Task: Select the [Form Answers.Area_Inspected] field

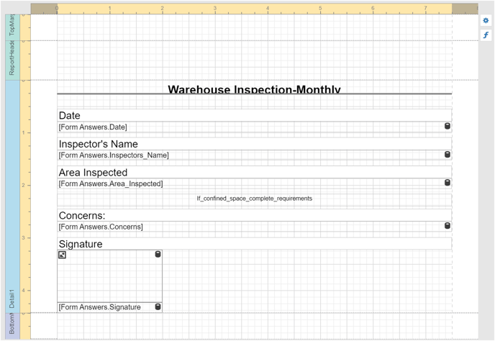Action: coord(255,183)
